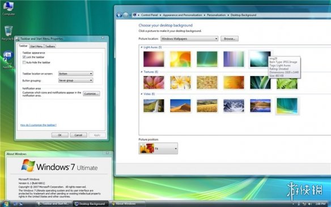Click the Back arrow in Desktop Background window
Viewport: 331px width, 207px height.
[119, 15]
